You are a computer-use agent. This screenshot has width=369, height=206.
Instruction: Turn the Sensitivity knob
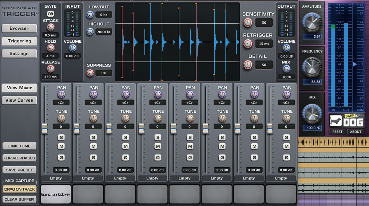point(247,22)
